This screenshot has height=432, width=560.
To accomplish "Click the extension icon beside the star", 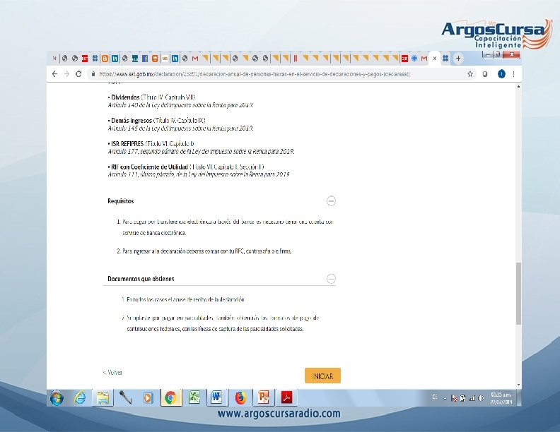I will (x=484, y=74).
